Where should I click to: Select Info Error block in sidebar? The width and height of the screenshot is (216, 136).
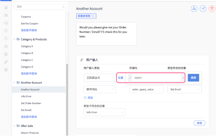[x=26, y=96]
